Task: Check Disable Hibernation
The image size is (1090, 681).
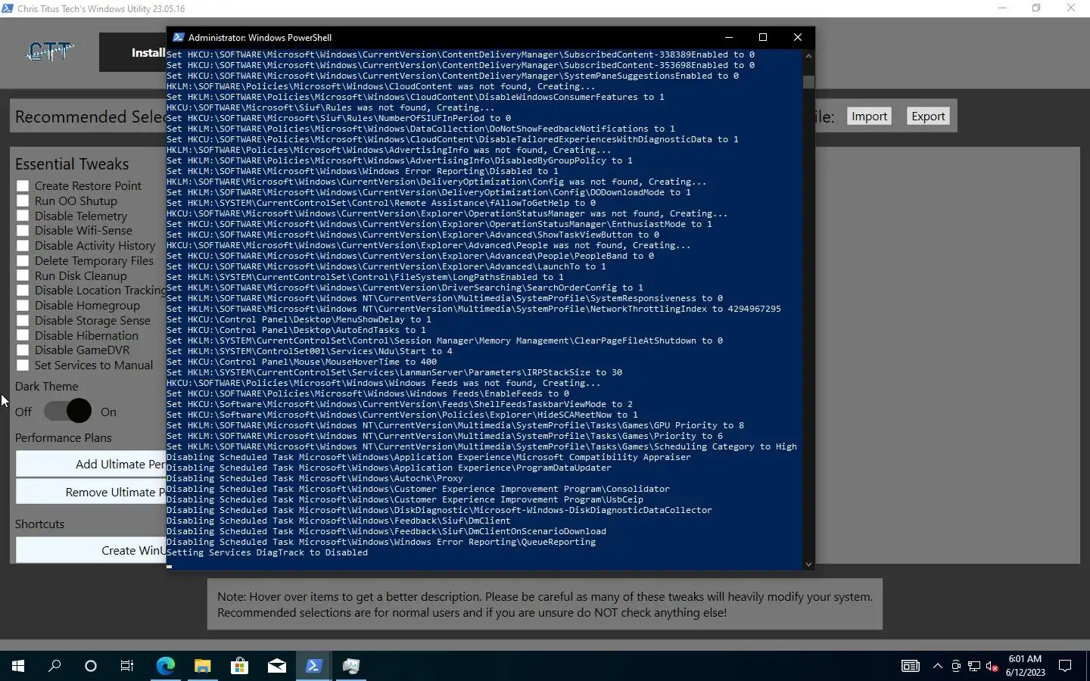Action: [x=23, y=335]
